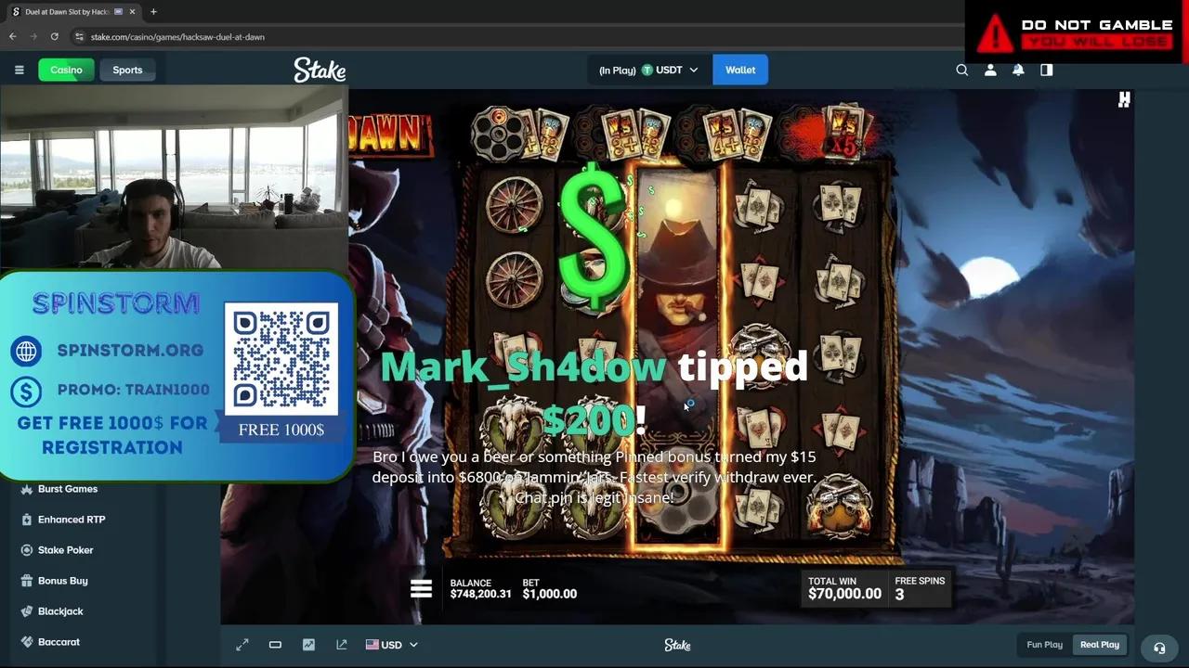
Task: Switch to Real Play mode
Action: (1100, 645)
